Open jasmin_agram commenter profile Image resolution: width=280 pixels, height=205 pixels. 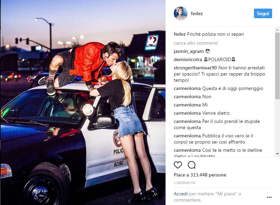(188, 52)
